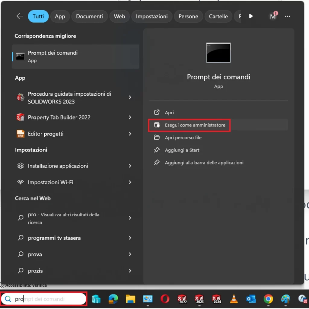Open Outlook from the taskbar
The image size is (309, 309).
[x=251, y=299]
